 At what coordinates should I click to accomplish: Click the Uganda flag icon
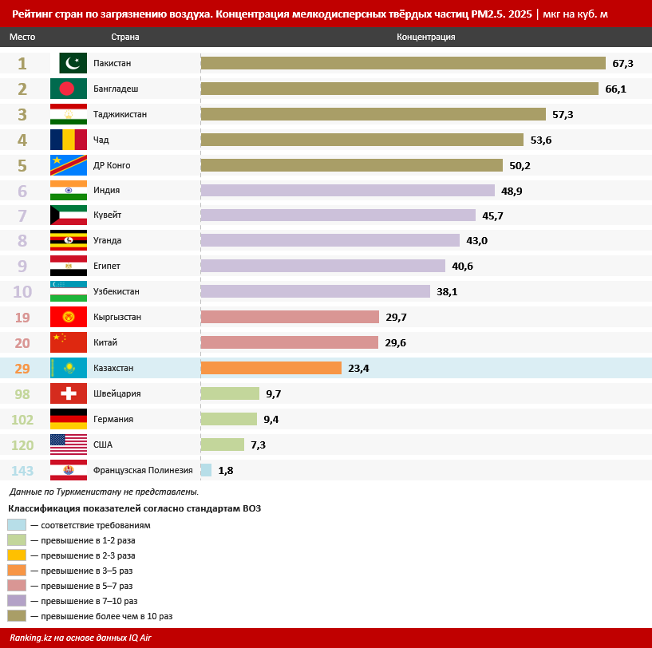(69, 240)
